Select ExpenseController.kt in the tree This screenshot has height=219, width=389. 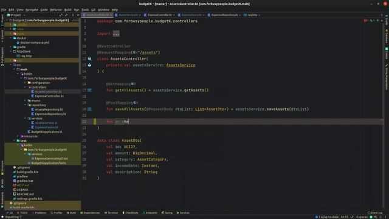point(49,96)
